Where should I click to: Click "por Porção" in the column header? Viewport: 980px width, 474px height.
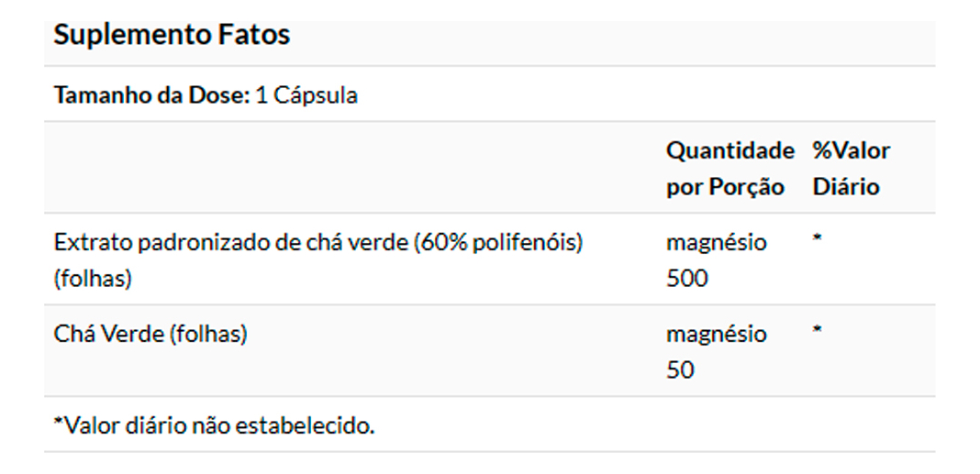[725, 187]
